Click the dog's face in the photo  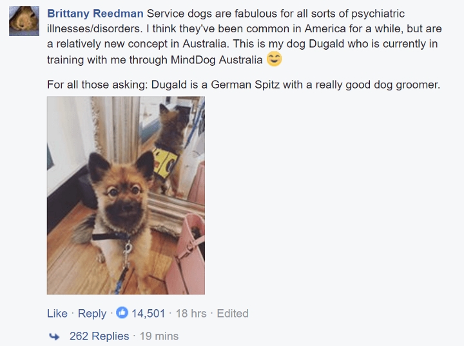pyautogui.click(x=123, y=196)
